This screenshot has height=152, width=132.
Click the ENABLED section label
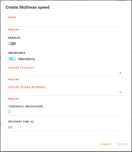coord(14,38)
